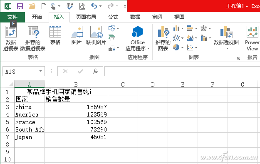Viewport: 260px width, 164px height.
Task: Switch to the 审阅 (Review) tab
Action: (x=157, y=17)
